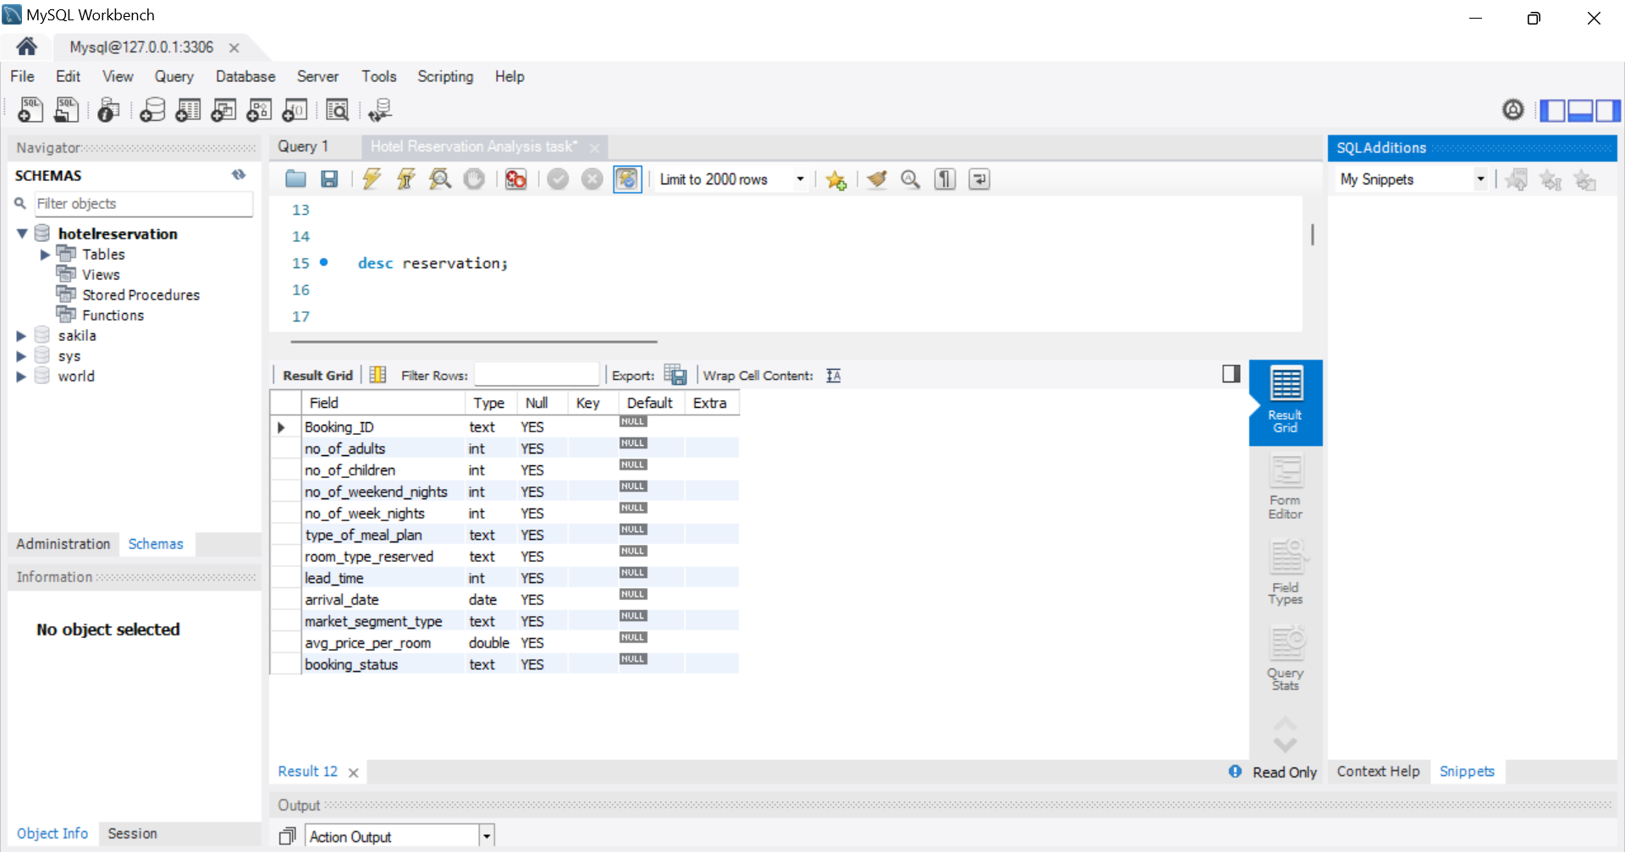Click the Beautify query broom icon

click(877, 179)
